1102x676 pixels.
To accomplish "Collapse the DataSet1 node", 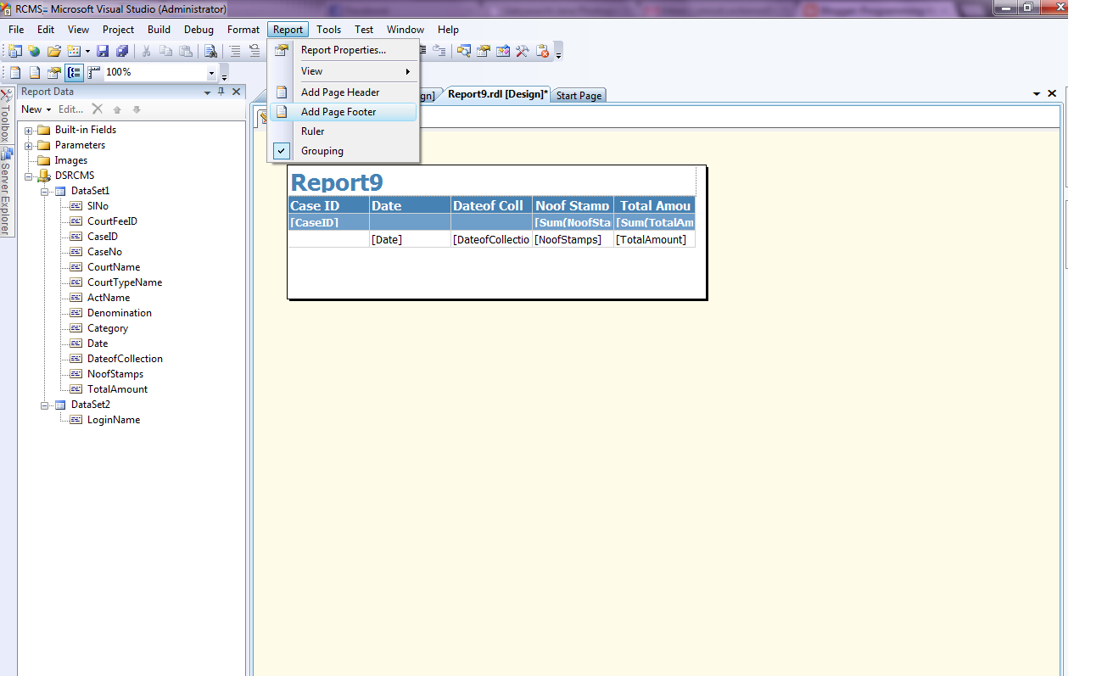I will [44, 190].
